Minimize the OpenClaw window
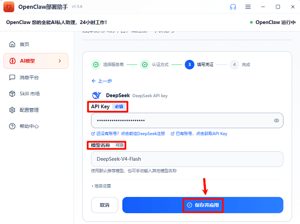This screenshot has width=300, height=224. click(x=263, y=7)
